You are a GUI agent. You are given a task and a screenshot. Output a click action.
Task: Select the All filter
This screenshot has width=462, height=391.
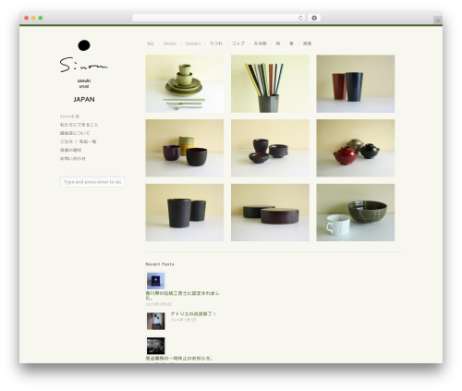tap(151, 43)
